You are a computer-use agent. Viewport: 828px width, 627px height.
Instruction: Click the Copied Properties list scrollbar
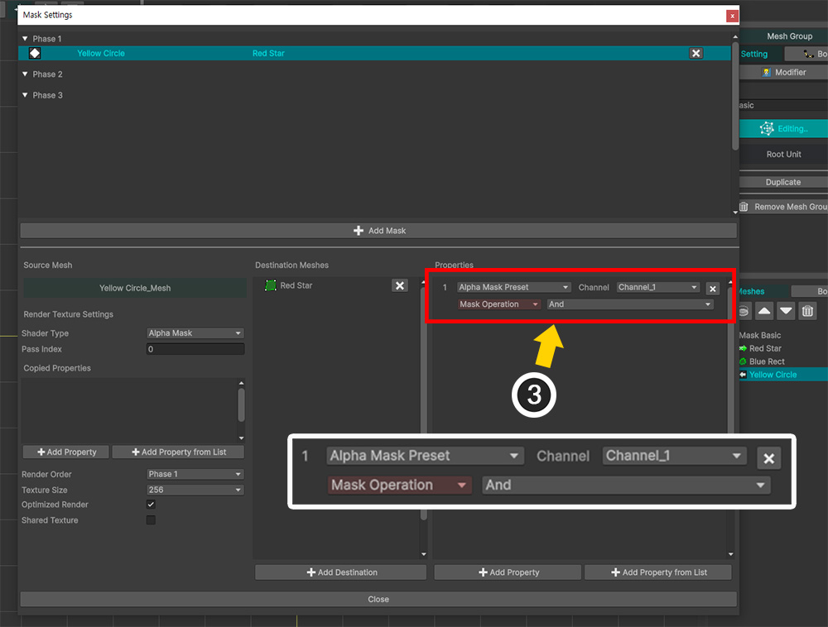click(241, 405)
